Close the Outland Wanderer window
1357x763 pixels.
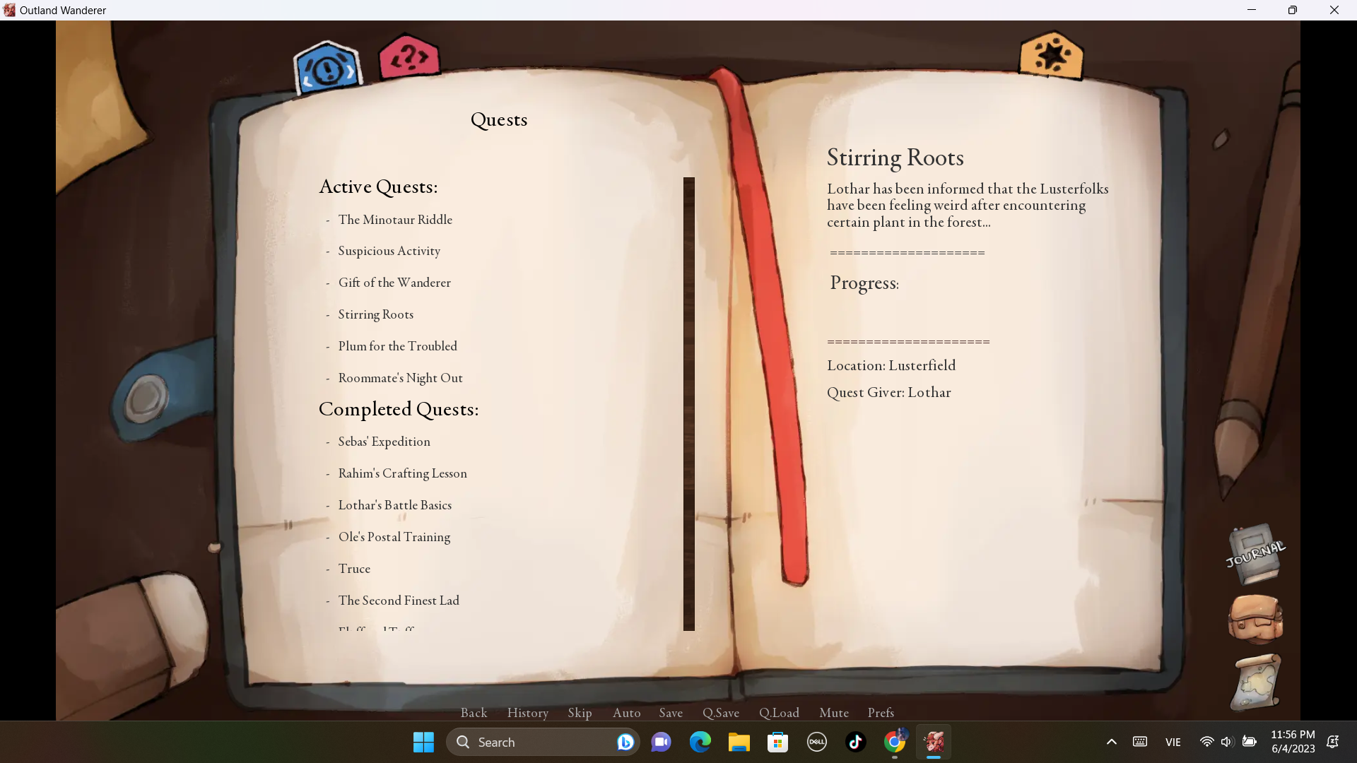(1334, 10)
